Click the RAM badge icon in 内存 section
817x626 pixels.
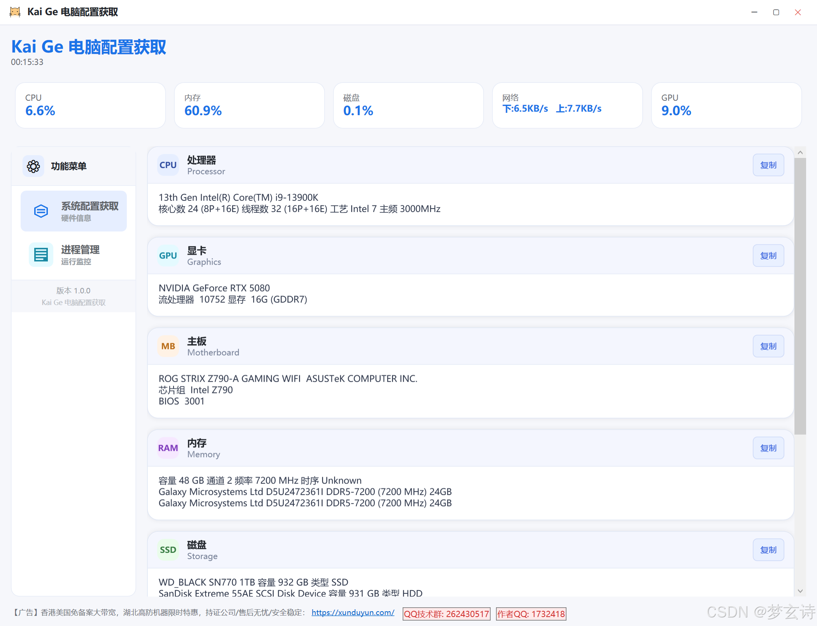(x=168, y=448)
